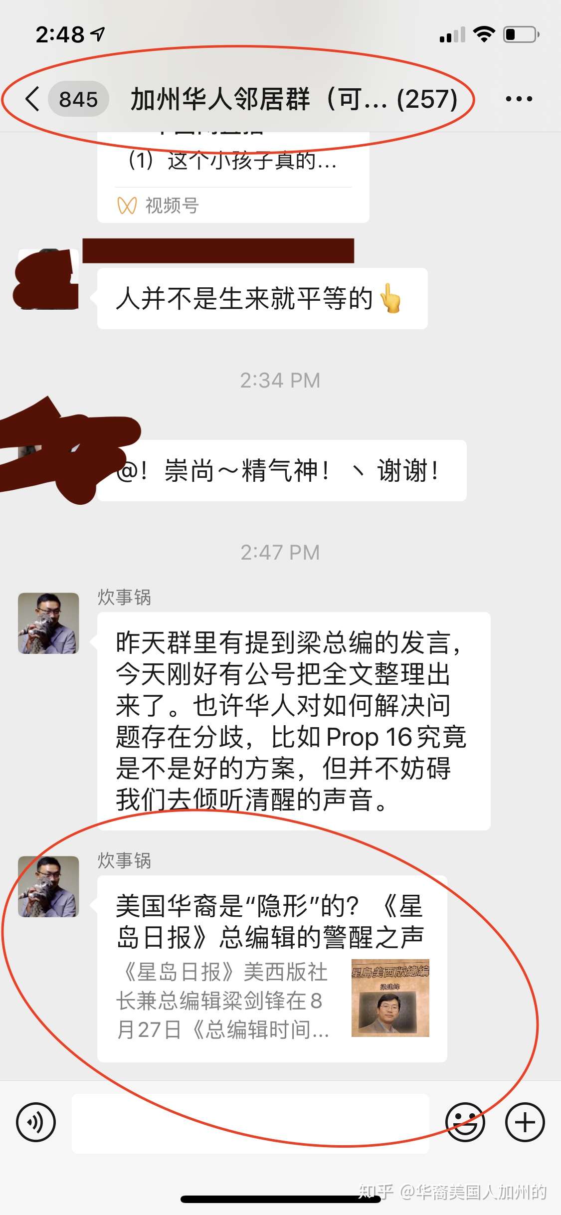Tap the article thumbnail of 梁建锋
The height and width of the screenshot is (1215, 561).
[x=390, y=998]
